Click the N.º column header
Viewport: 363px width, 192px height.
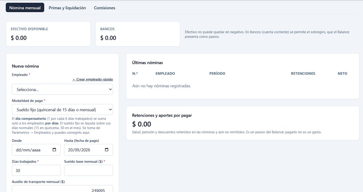135,73
